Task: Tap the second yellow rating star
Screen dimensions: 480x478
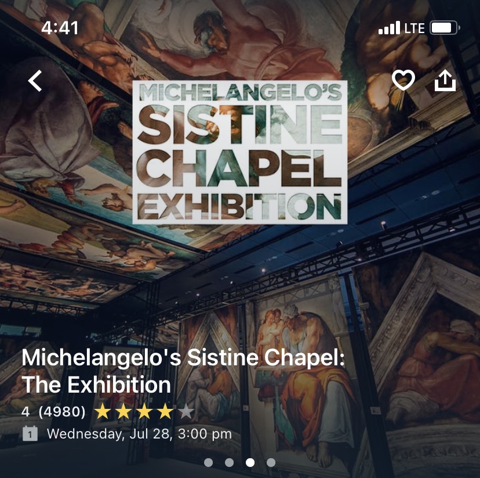Action: [x=123, y=411]
